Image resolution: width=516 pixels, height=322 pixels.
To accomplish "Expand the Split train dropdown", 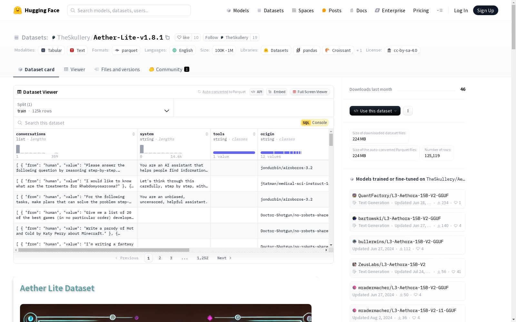I will [x=94, y=108].
